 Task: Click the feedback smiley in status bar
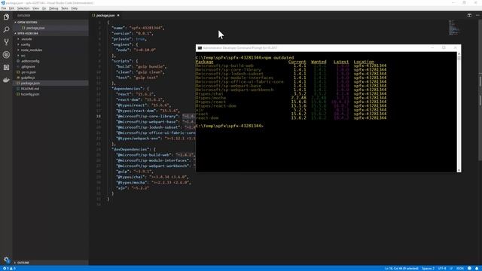coord(469,269)
